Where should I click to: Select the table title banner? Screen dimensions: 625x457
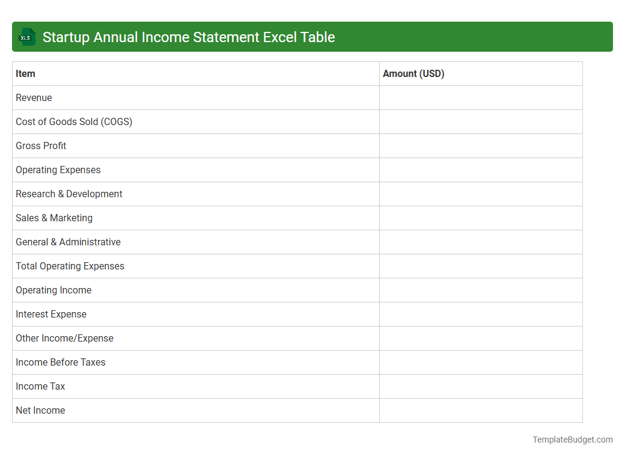coord(312,37)
